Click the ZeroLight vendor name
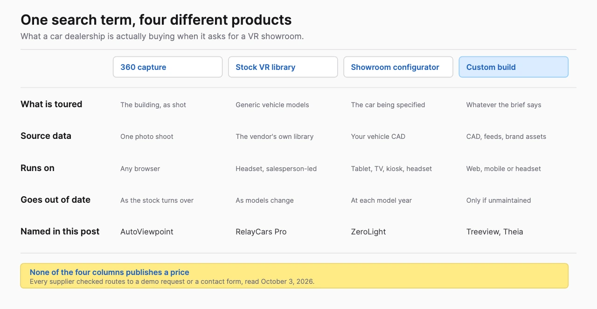Viewport: 597px width, 309px height. click(368, 232)
